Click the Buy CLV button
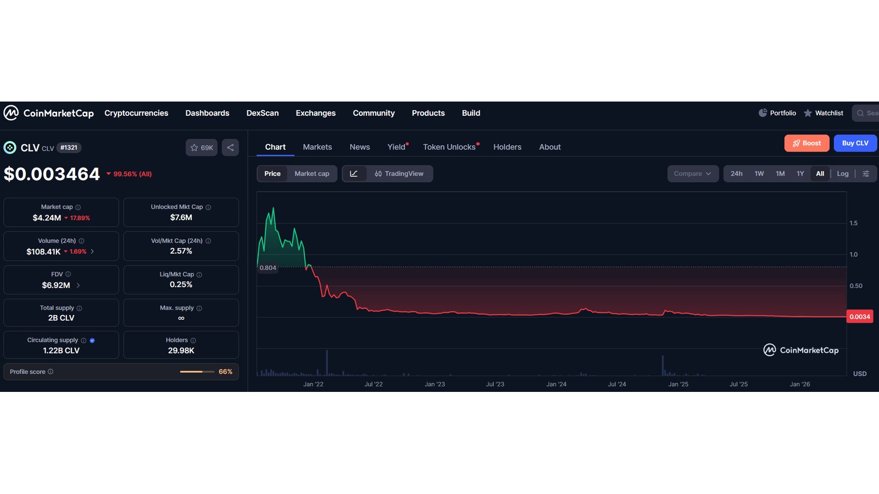The image size is (879, 494). pyautogui.click(x=855, y=143)
